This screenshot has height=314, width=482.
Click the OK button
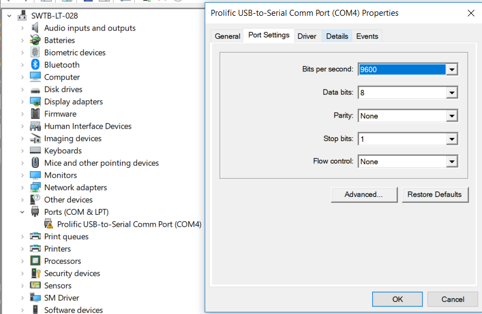pyautogui.click(x=397, y=299)
